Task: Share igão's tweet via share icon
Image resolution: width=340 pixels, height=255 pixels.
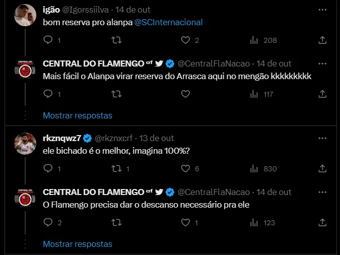Action: tap(322, 40)
